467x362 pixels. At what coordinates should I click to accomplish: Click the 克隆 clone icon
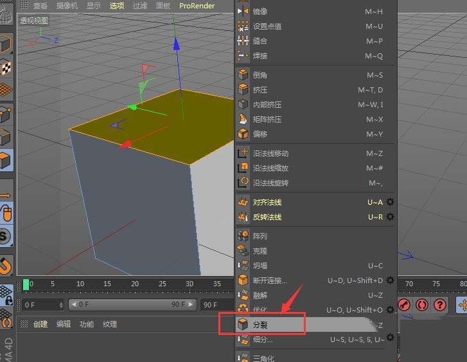pos(243,251)
